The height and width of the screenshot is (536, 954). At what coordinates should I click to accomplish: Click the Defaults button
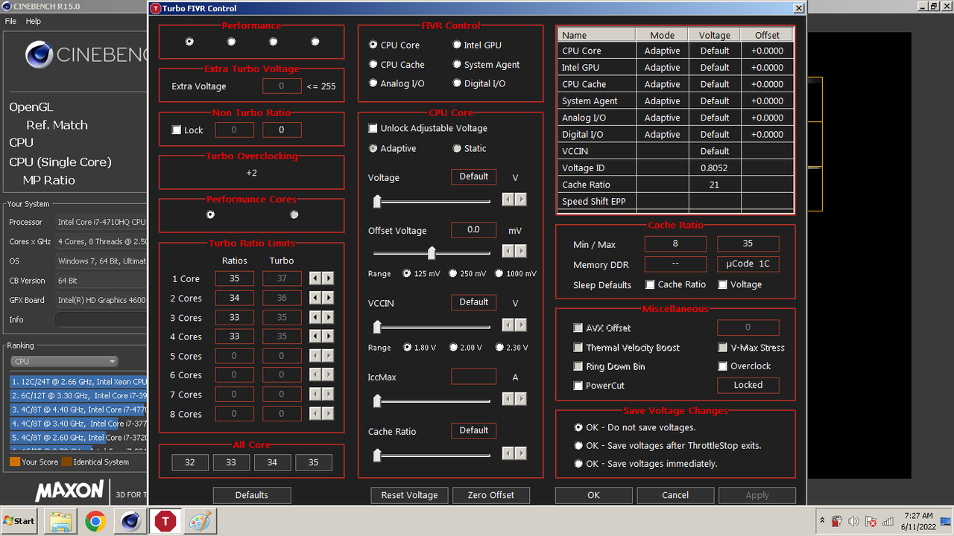(252, 495)
